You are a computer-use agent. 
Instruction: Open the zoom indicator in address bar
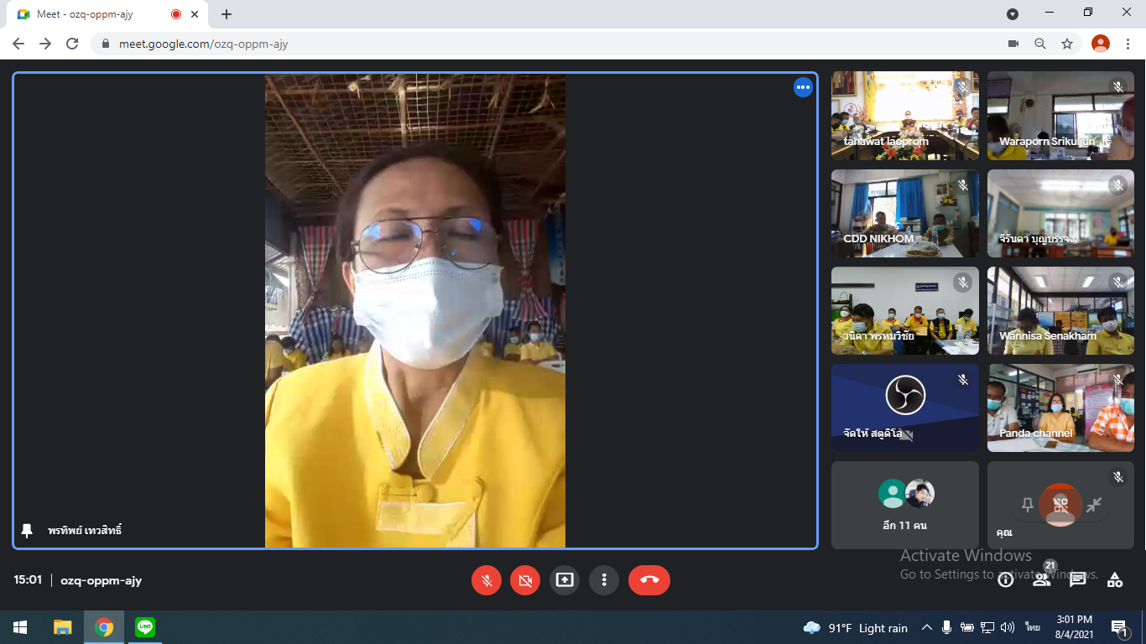pos(1040,44)
